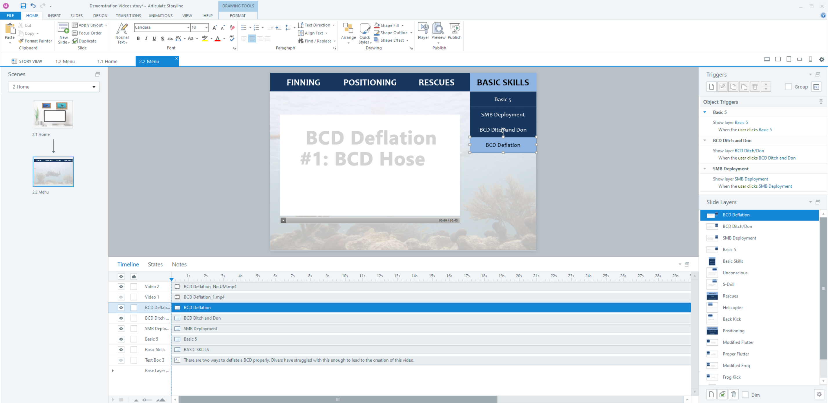This screenshot has width=828, height=403.
Task: Click the Basic 5 layer link in trigger
Action: pos(741,122)
